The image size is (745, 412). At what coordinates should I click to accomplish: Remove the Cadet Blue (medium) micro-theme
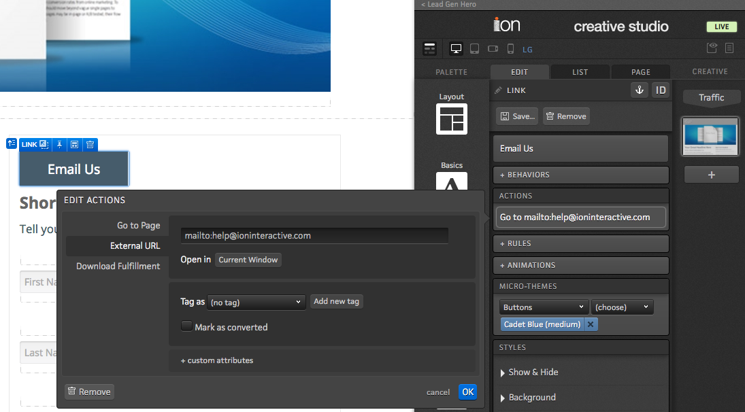(x=591, y=324)
